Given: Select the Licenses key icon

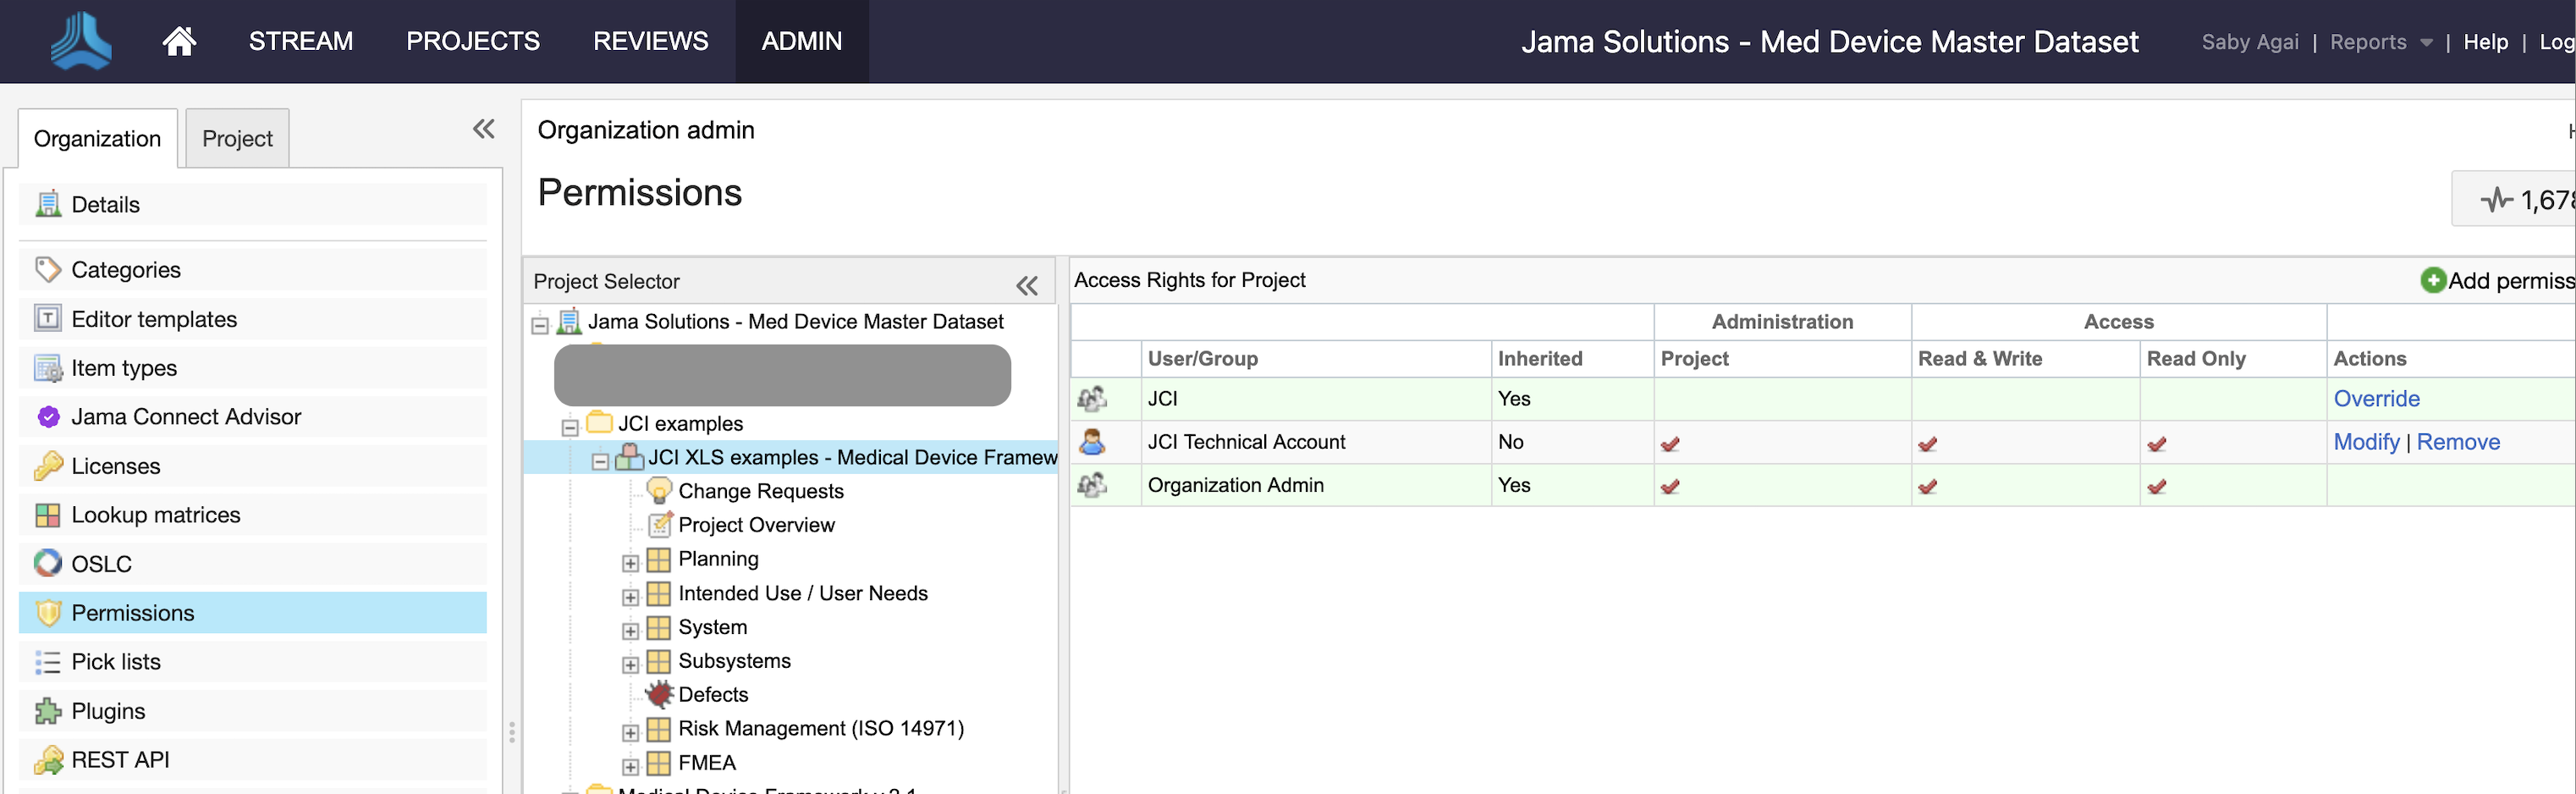Looking at the screenshot, I should 48,465.
